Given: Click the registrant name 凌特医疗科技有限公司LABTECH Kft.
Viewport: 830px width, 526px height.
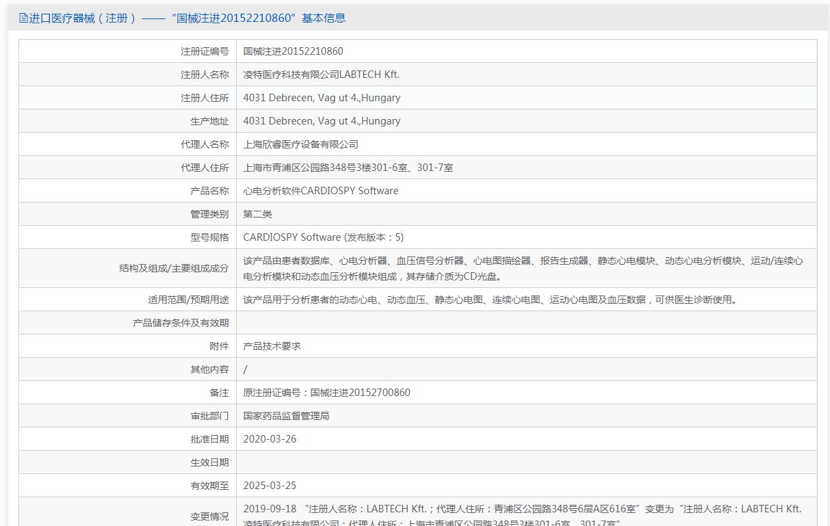Looking at the screenshot, I should 321,75.
